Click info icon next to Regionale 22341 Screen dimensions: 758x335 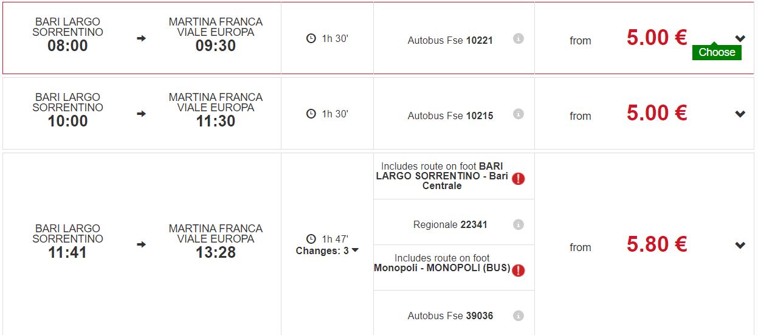[x=518, y=225]
